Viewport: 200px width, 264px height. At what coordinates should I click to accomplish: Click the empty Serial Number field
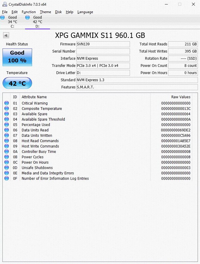coord(103,51)
